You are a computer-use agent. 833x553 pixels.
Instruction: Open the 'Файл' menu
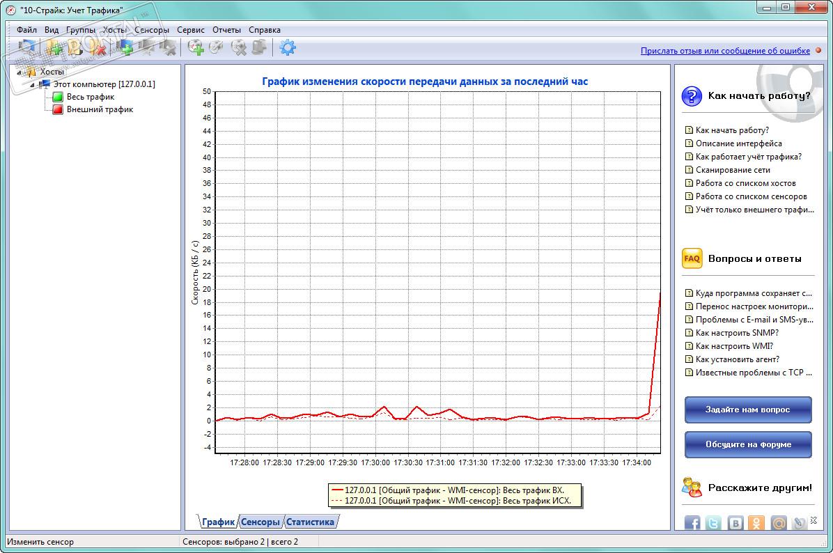[x=26, y=30]
